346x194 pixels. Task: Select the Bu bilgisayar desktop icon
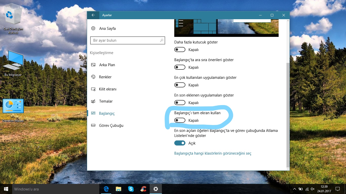click(13, 63)
